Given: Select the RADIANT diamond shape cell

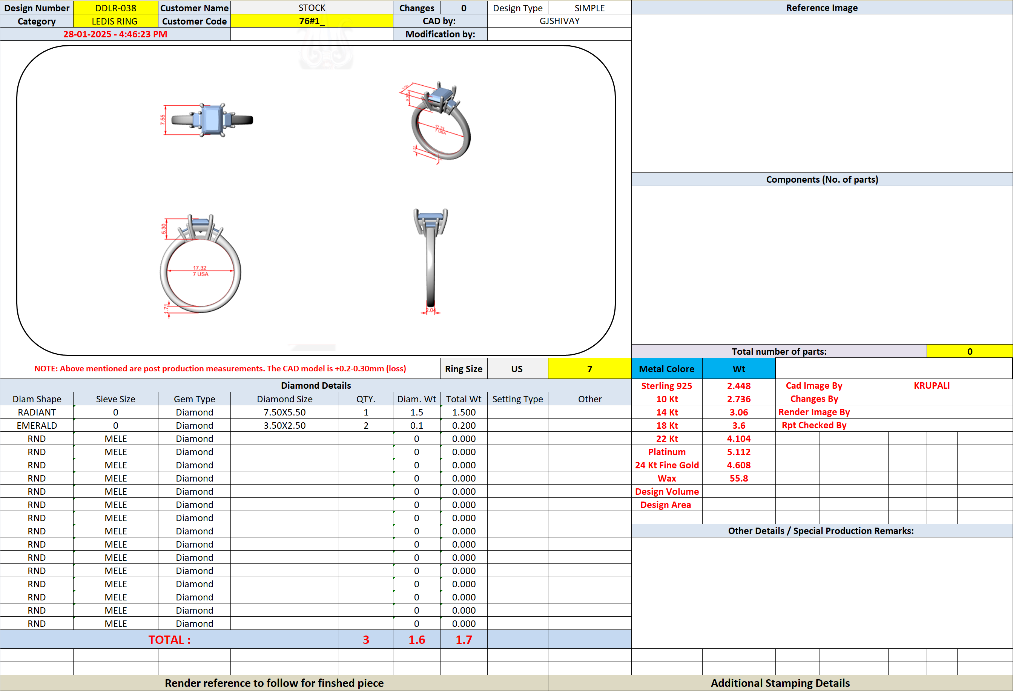Looking at the screenshot, I should click(x=37, y=412).
